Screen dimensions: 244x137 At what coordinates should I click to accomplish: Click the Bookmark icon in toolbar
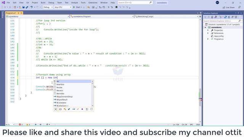pos(116,7)
